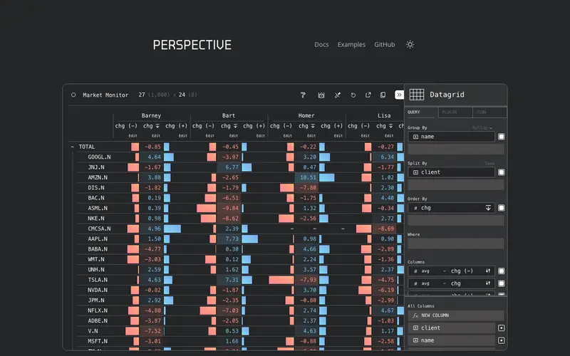
Task: Click the sort arrow on Barney's chg column
Action: point(157,126)
